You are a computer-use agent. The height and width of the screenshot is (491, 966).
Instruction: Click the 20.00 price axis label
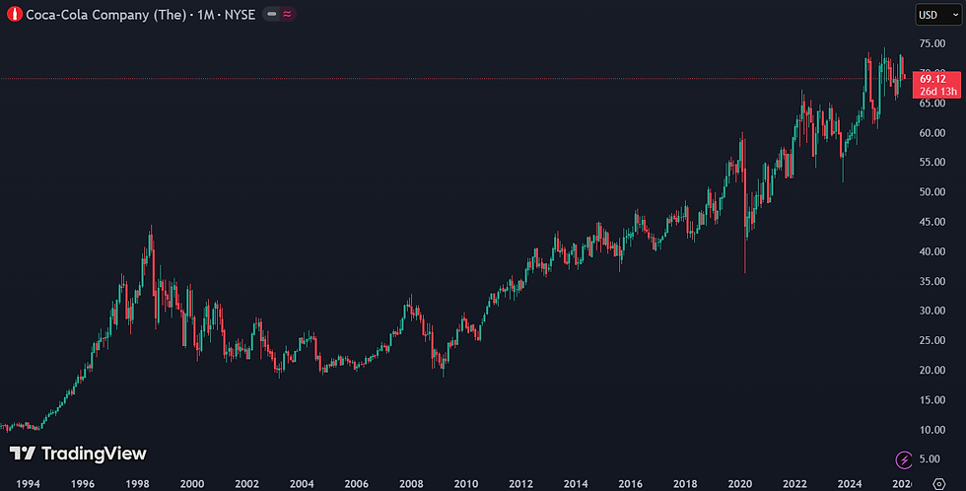pos(932,371)
